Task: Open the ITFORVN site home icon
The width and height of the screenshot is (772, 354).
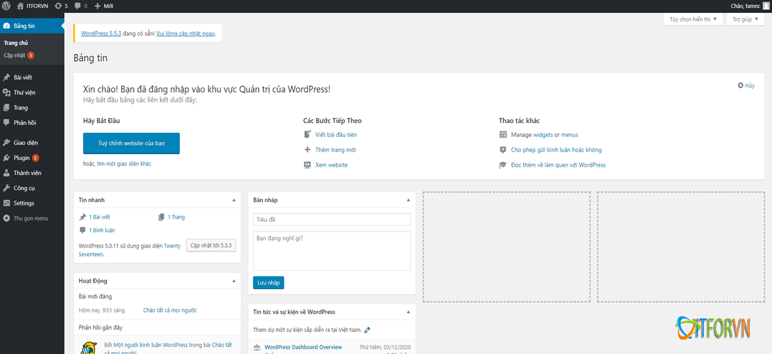Action: point(20,6)
